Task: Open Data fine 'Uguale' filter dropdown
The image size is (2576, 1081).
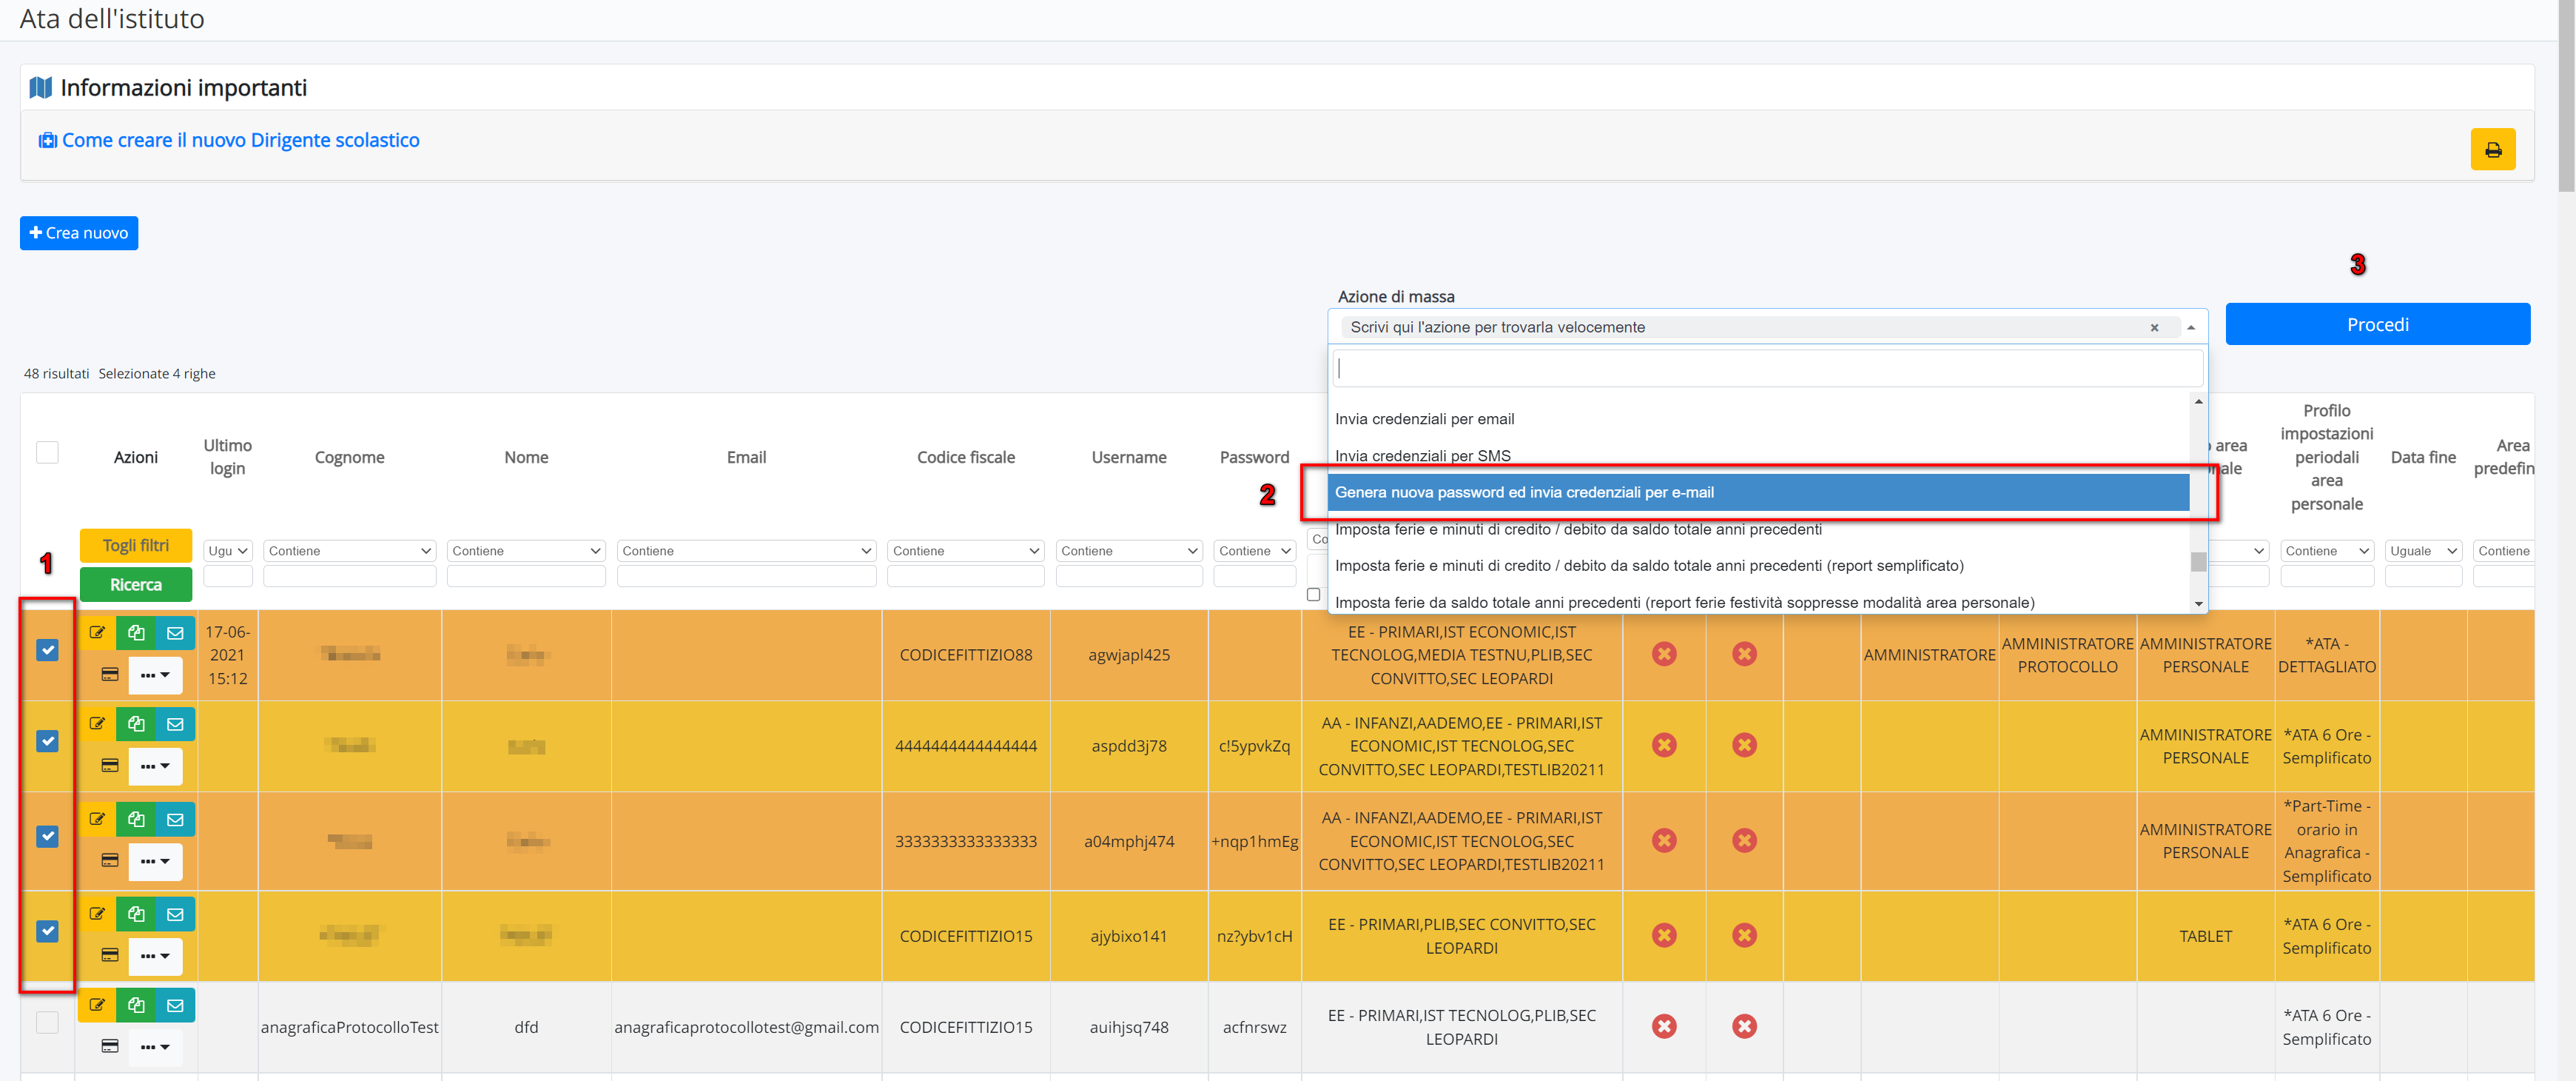Action: tap(2422, 552)
